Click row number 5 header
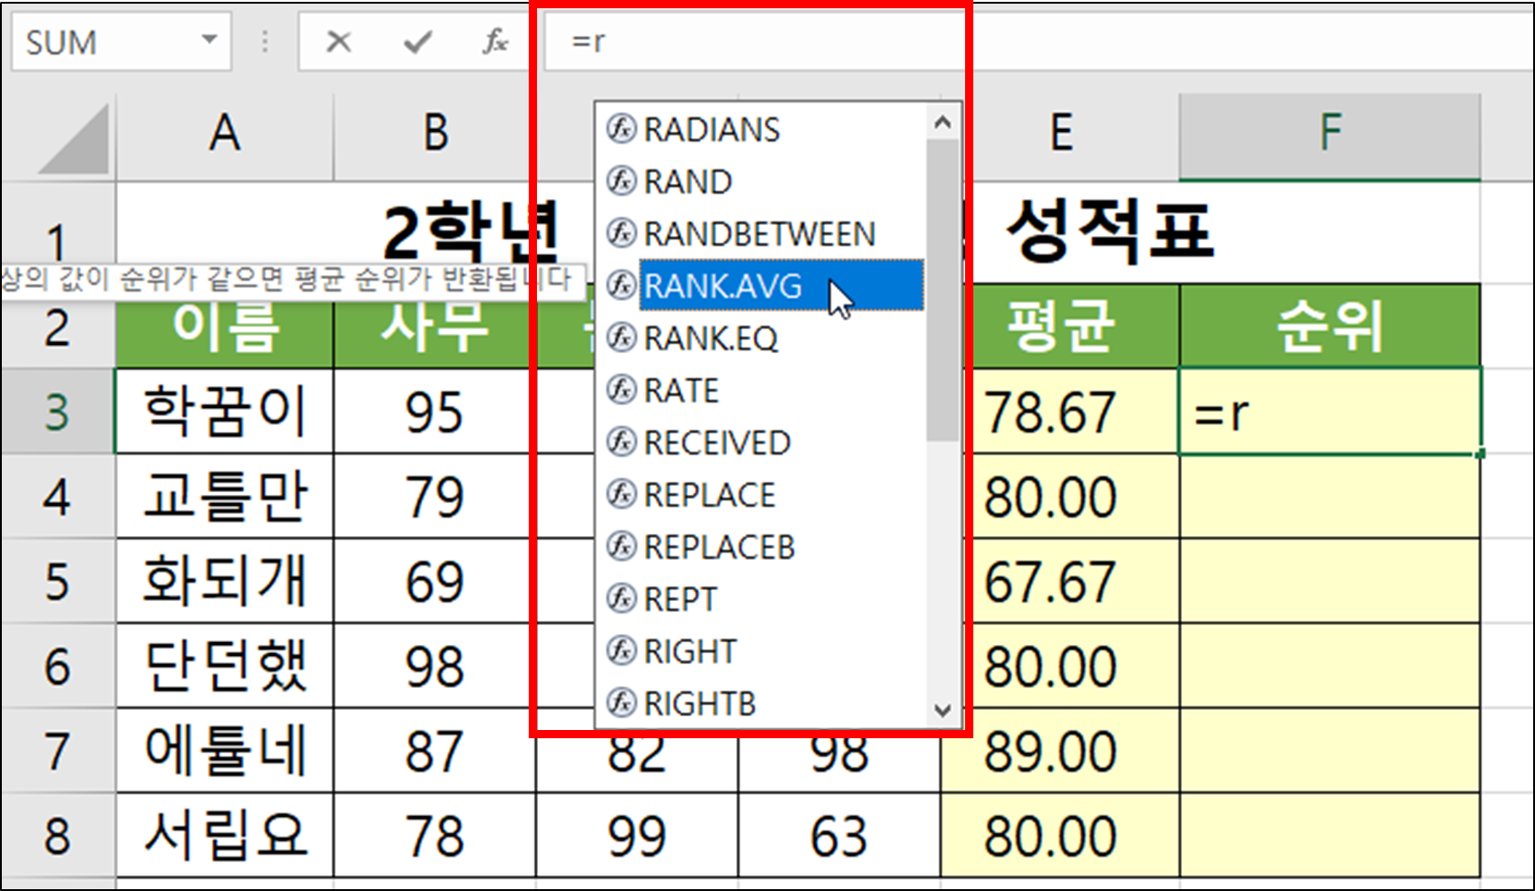The height and width of the screenshot is (891, 1535). 57,581
